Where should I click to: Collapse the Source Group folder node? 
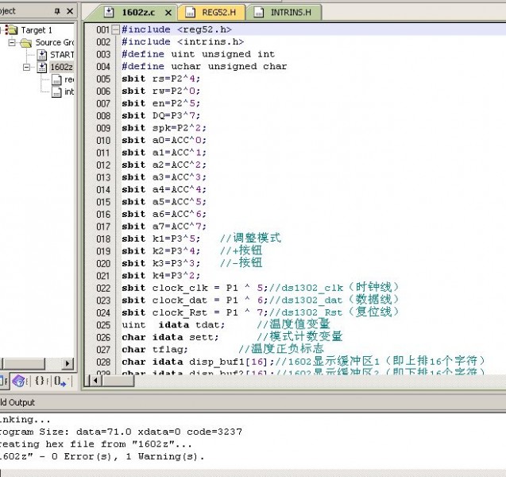14,43
